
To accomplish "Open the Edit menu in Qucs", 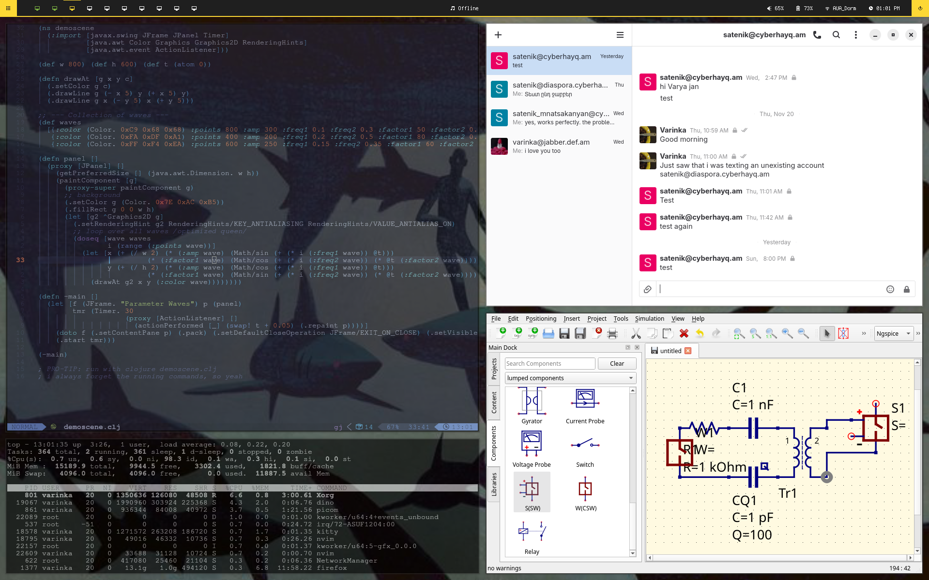I will [513, 319].
